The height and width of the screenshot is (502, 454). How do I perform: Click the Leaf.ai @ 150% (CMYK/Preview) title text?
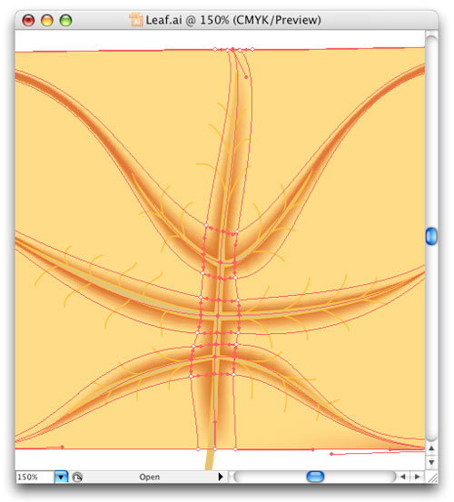[233, 20]
